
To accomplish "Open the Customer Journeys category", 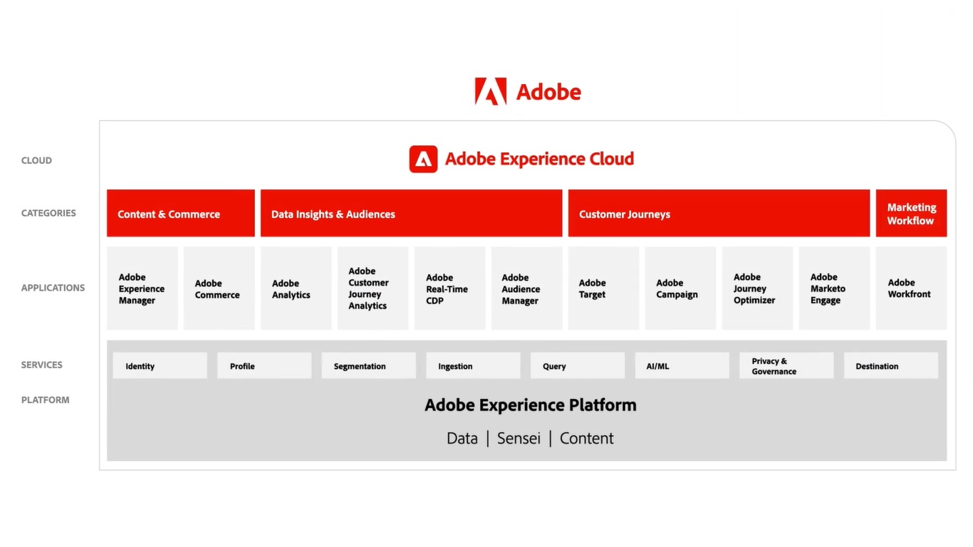I will pos(719,214).
